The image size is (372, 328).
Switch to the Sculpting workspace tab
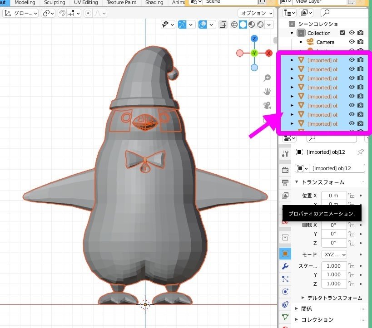[55, 2]
